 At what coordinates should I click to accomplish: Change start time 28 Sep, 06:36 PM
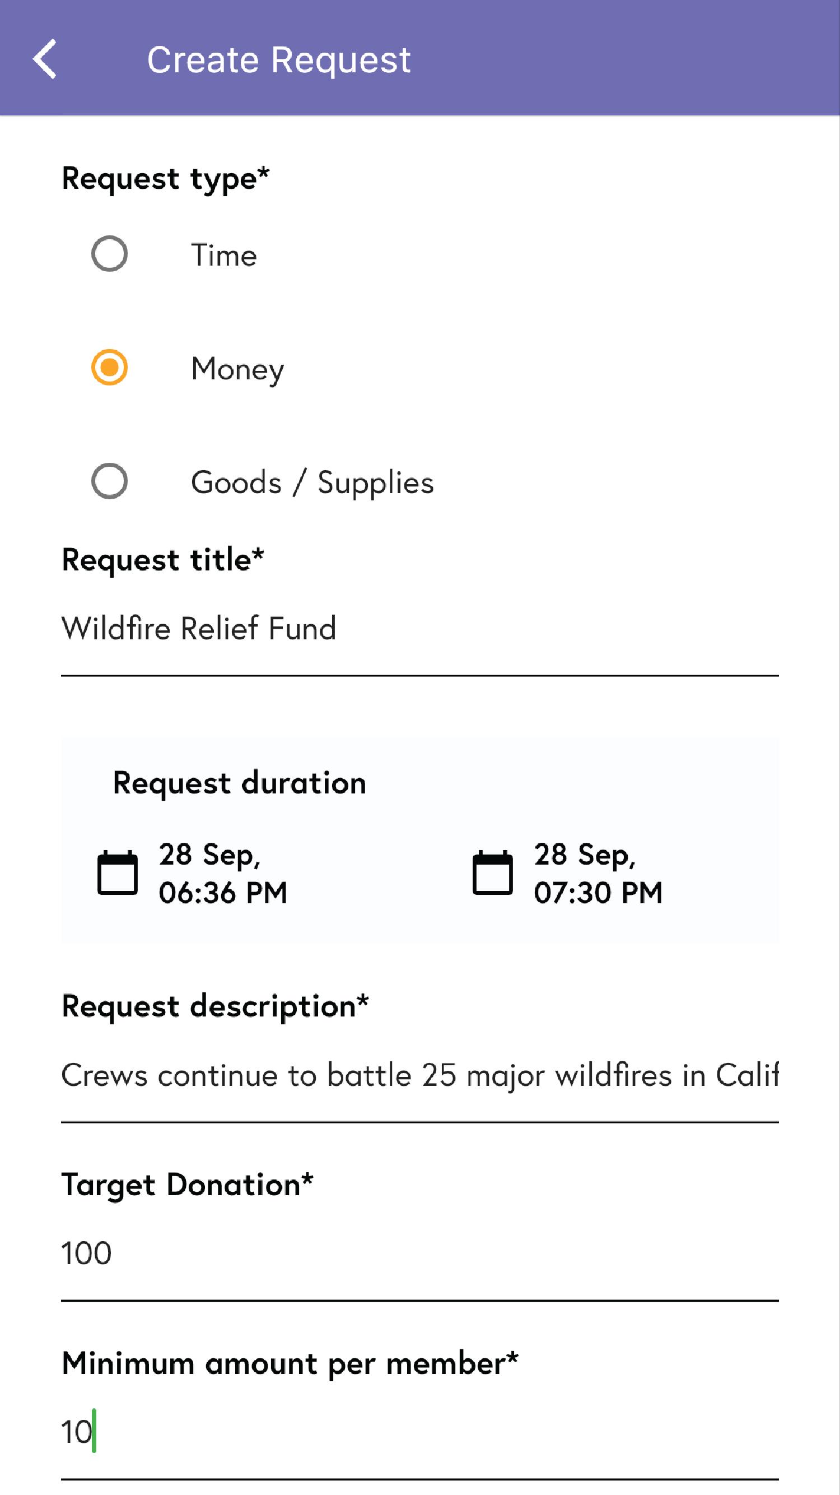[x=223, y=874]
